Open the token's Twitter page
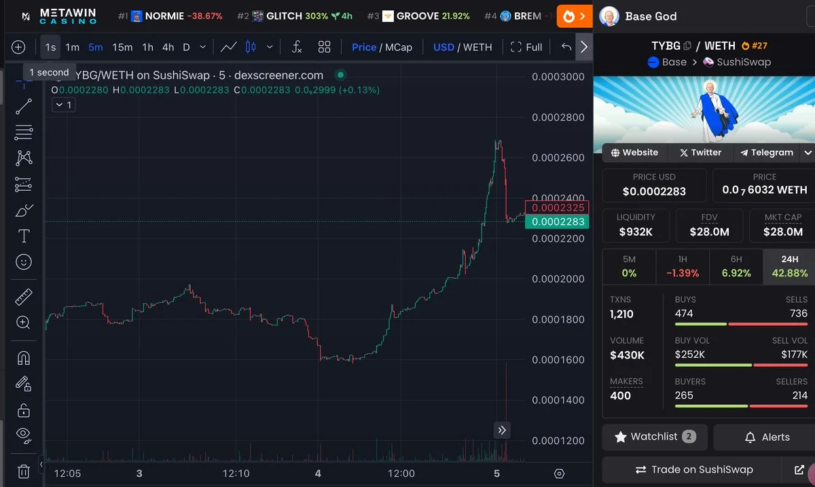 coord(700,153)
